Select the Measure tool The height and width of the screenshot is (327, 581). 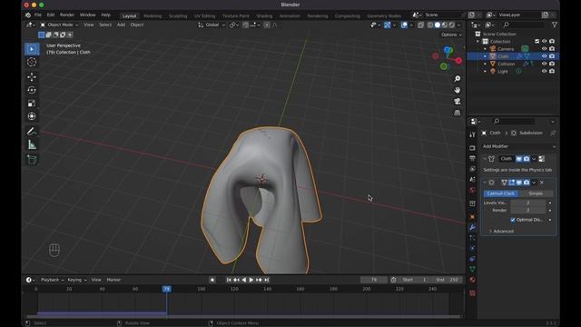[x=32, y=144]
